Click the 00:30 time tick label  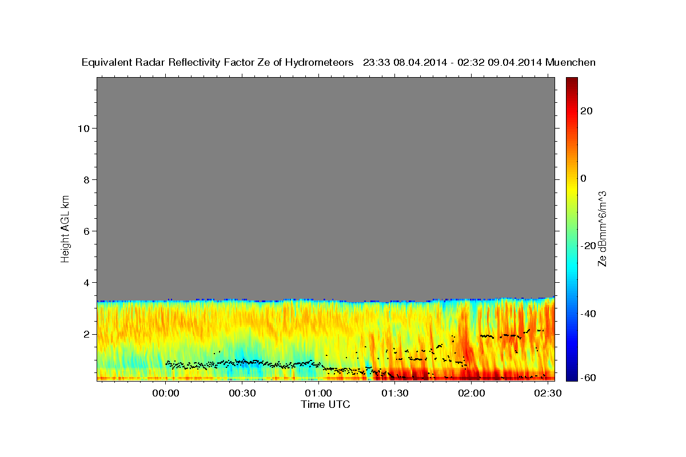242,394
